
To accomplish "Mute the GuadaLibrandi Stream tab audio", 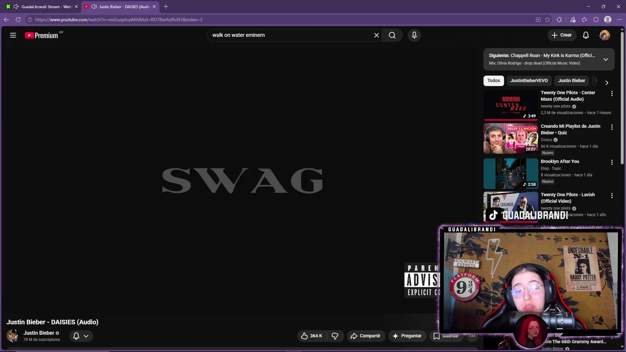I will (x=16, y=6).
